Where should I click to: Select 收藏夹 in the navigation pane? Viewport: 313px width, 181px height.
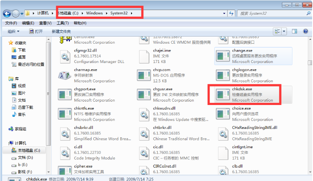point(20,43)
